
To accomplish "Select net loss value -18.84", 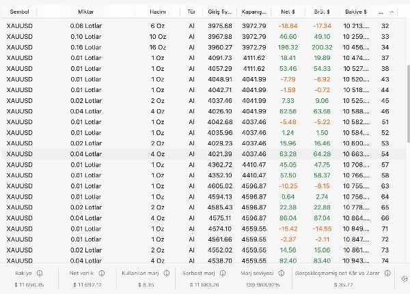I will click(288, 26).
